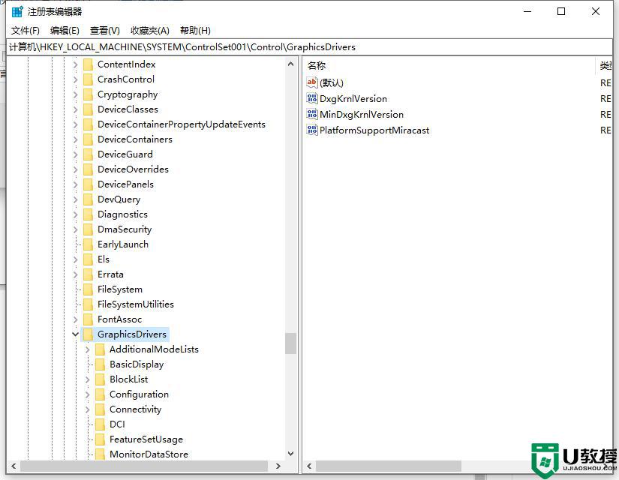Select the Diagnostics folder icon
Viewport: 619px width, 480px height.
pyautogui.click(x=89, y=214)
